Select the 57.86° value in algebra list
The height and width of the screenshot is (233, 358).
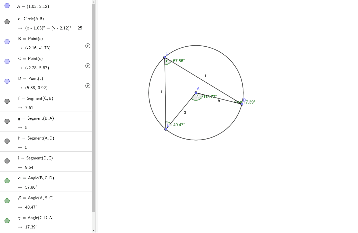point(31,187)
